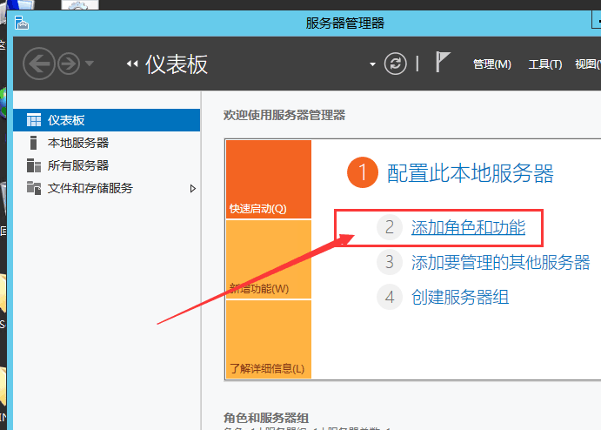
Task: Click the 添加角色和功能 link
Action: pyautogui.click(x=468, y=228)
